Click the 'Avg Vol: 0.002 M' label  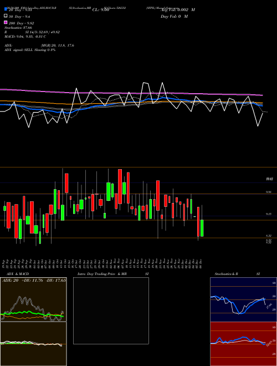coord(178,10)
